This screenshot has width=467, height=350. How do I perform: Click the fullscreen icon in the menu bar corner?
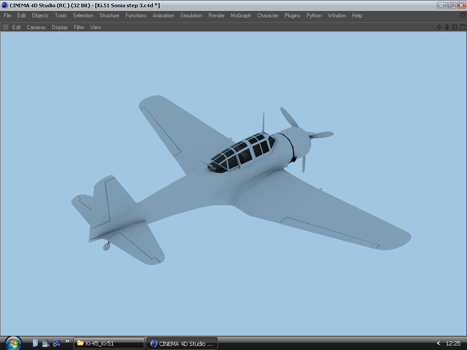(x=462, y=15)
